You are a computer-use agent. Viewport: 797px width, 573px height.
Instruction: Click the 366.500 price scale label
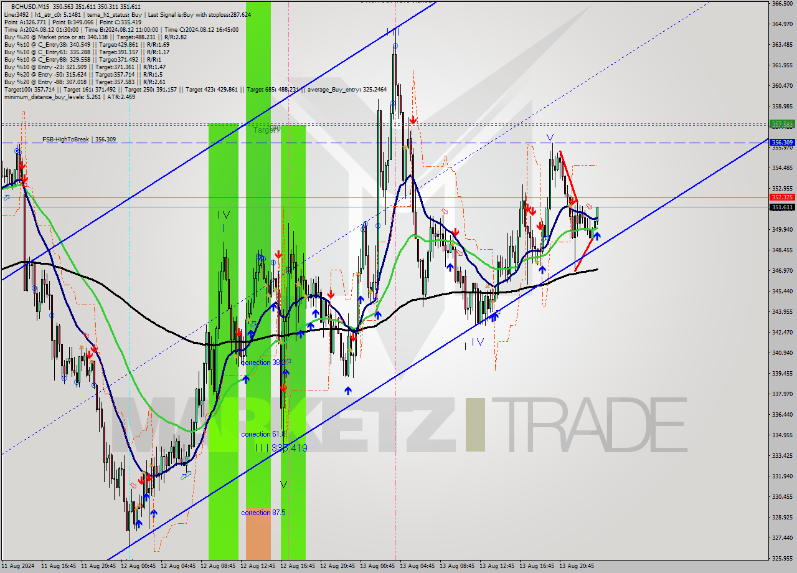(x=782, y=4)
